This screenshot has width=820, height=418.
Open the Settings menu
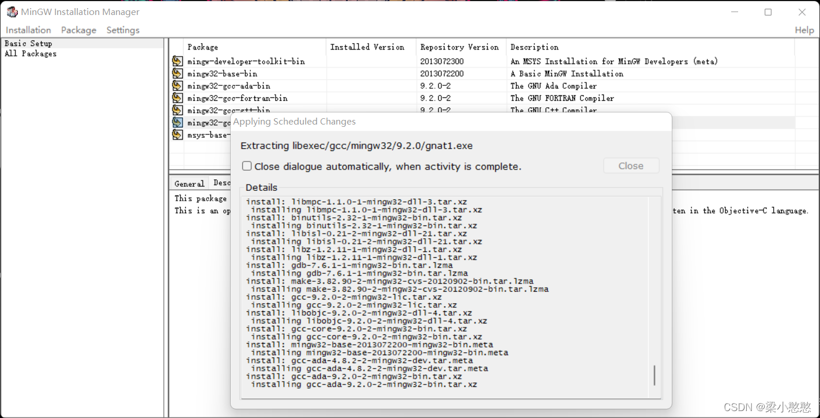point(123,30)
